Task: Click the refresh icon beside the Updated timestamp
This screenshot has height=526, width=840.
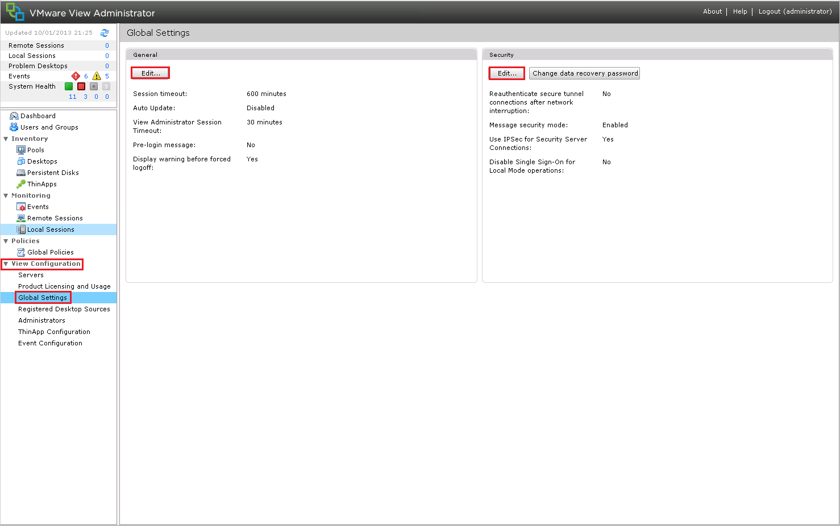Action: (x=105, y=33)
